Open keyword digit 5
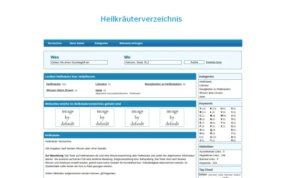286x178 pixels. [x=232, y=126]
